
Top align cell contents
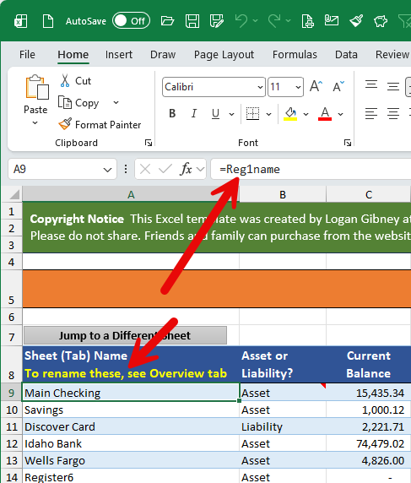[x=371, y=84]
